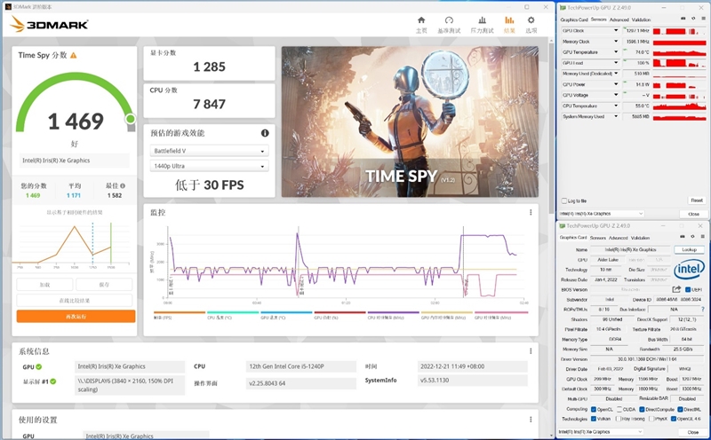Toggle the OpenGL 4.6 checkbox

click(674, 419)
